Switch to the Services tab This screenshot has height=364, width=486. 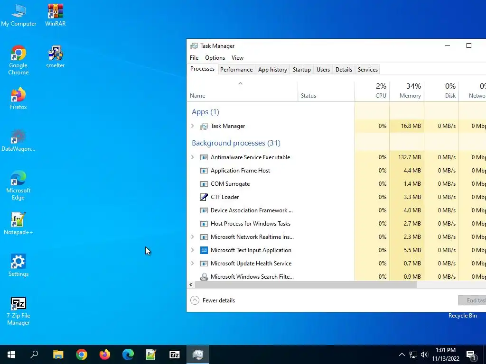click(x=368, y=70)
